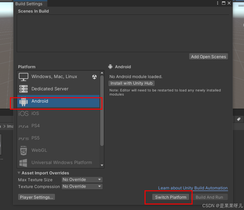The width and height of the screenshot is (244, 210).
Task: Click the Unity logo beside Windows, Mac, Linux
Action: (x=94, y=77)
